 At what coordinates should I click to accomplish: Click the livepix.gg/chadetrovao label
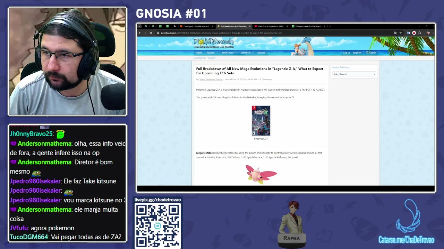[157, 200]
